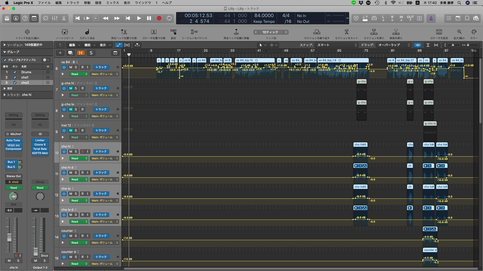Open the Drag mode Overlap dropdown
Screen dimensions: 483x271
[394, 45]
